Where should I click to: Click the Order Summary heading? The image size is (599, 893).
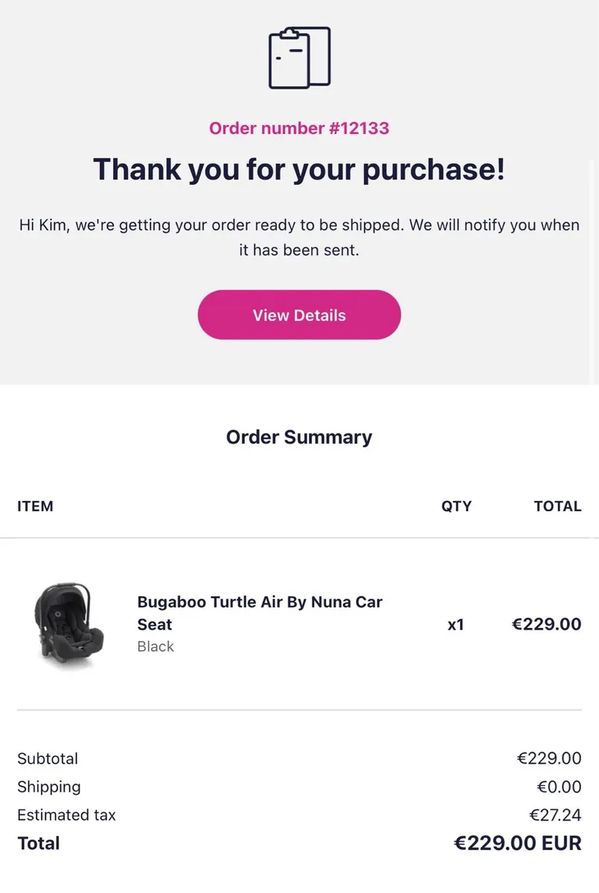coord(299,437)
